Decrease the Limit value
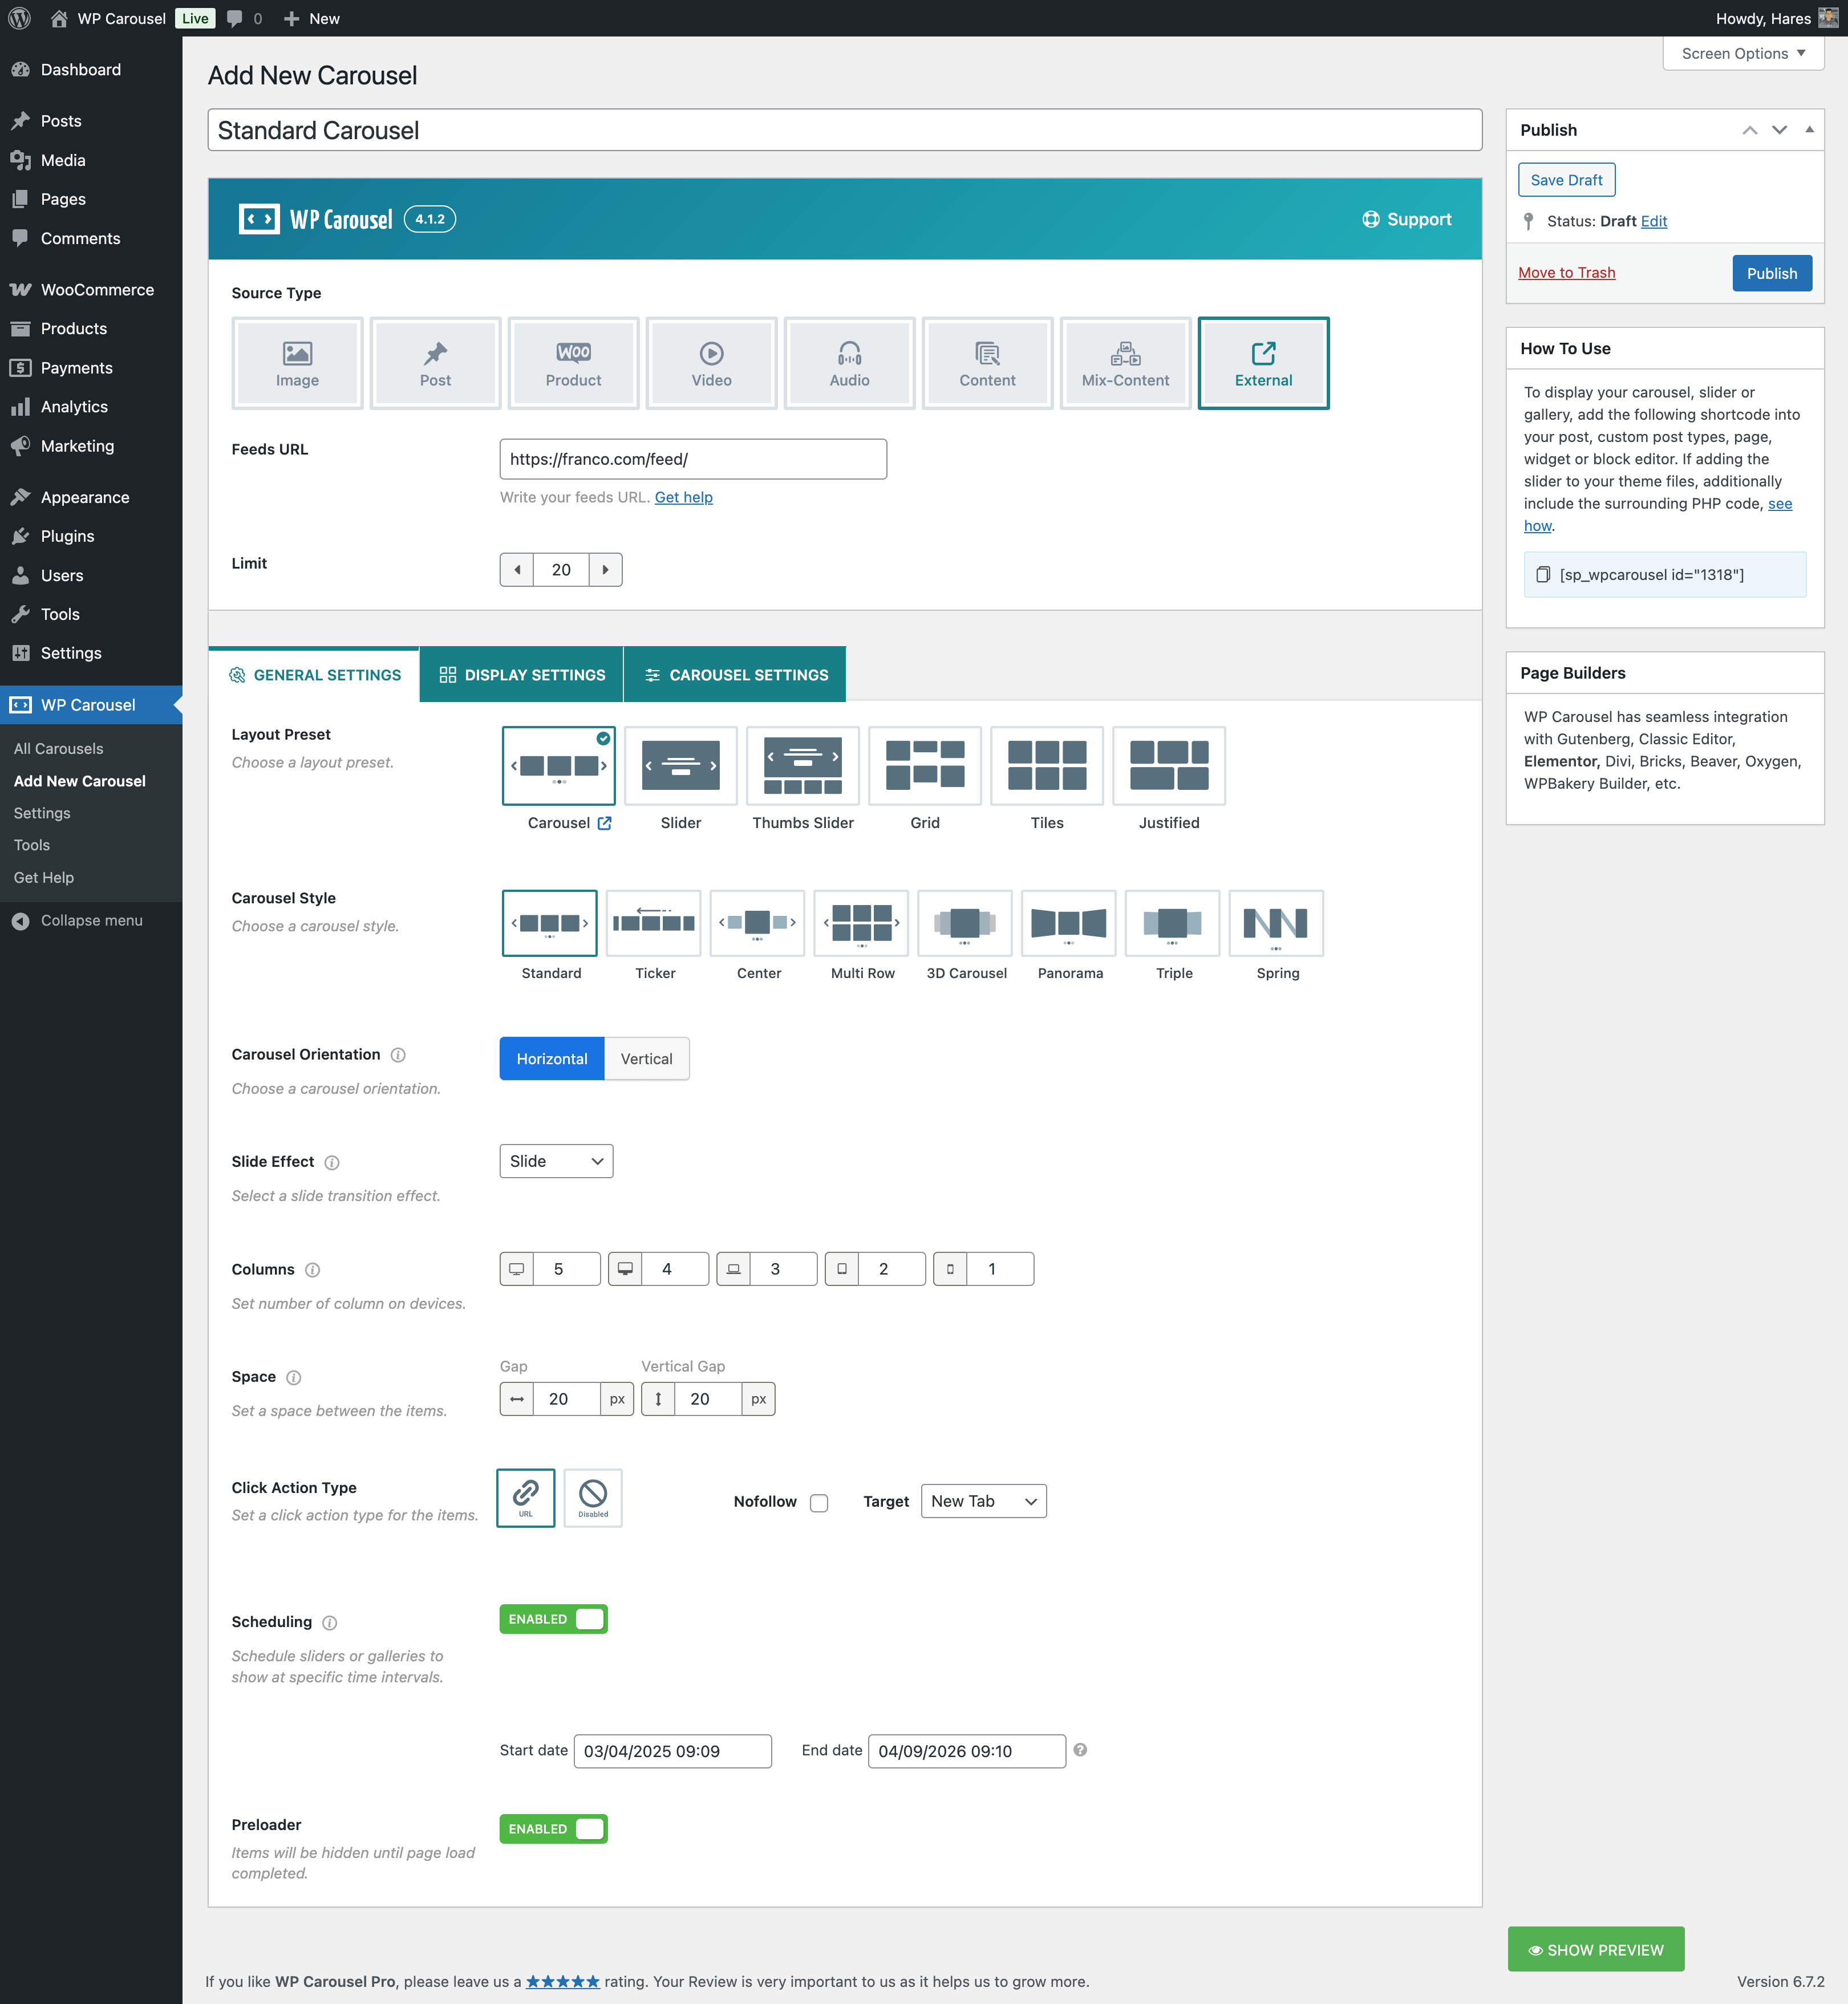Screen dimensions: 1848x2004 tap(517, 570)
